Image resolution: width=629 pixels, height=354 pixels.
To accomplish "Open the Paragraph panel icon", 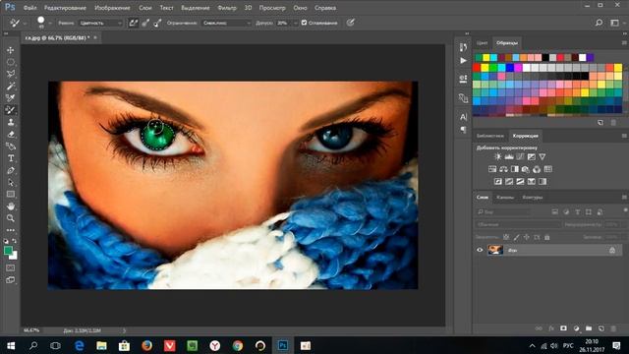I will (463, 130).
